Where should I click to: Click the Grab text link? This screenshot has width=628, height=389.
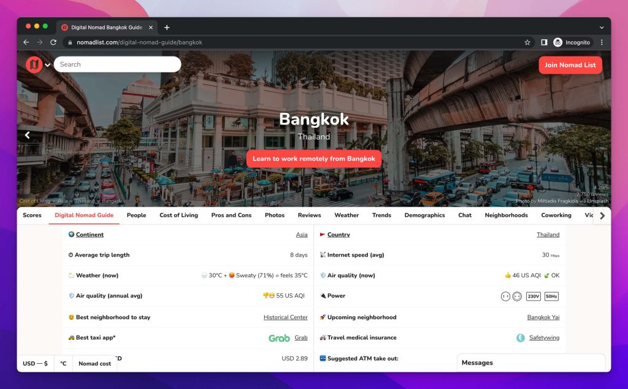301,337
